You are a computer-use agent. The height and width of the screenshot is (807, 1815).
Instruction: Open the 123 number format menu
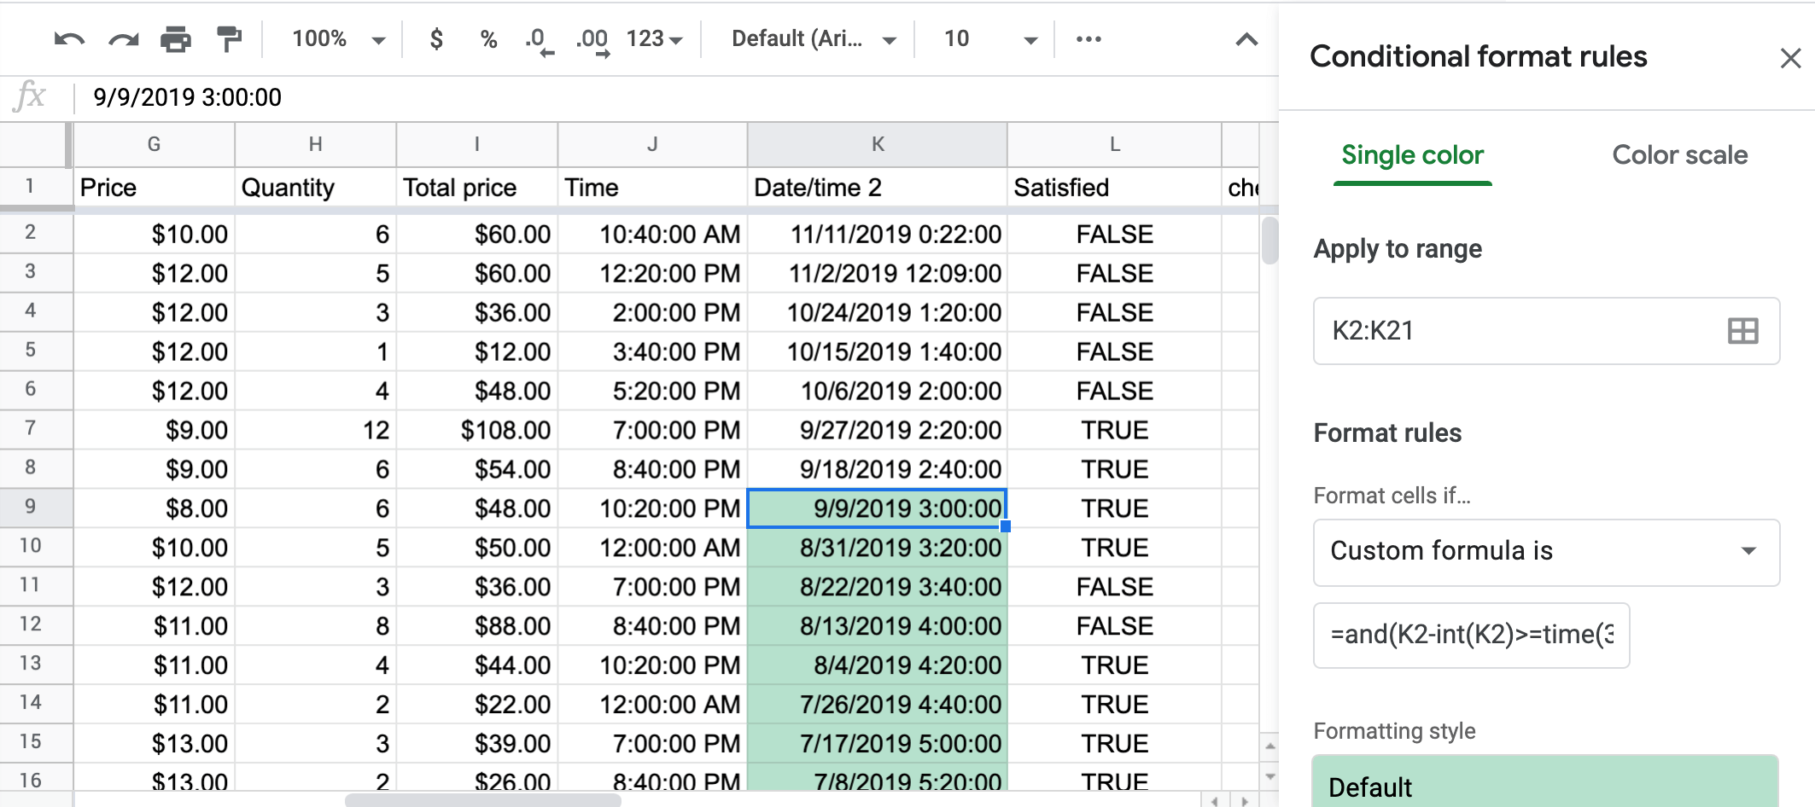pyautogui.click(x=656, y=38)
